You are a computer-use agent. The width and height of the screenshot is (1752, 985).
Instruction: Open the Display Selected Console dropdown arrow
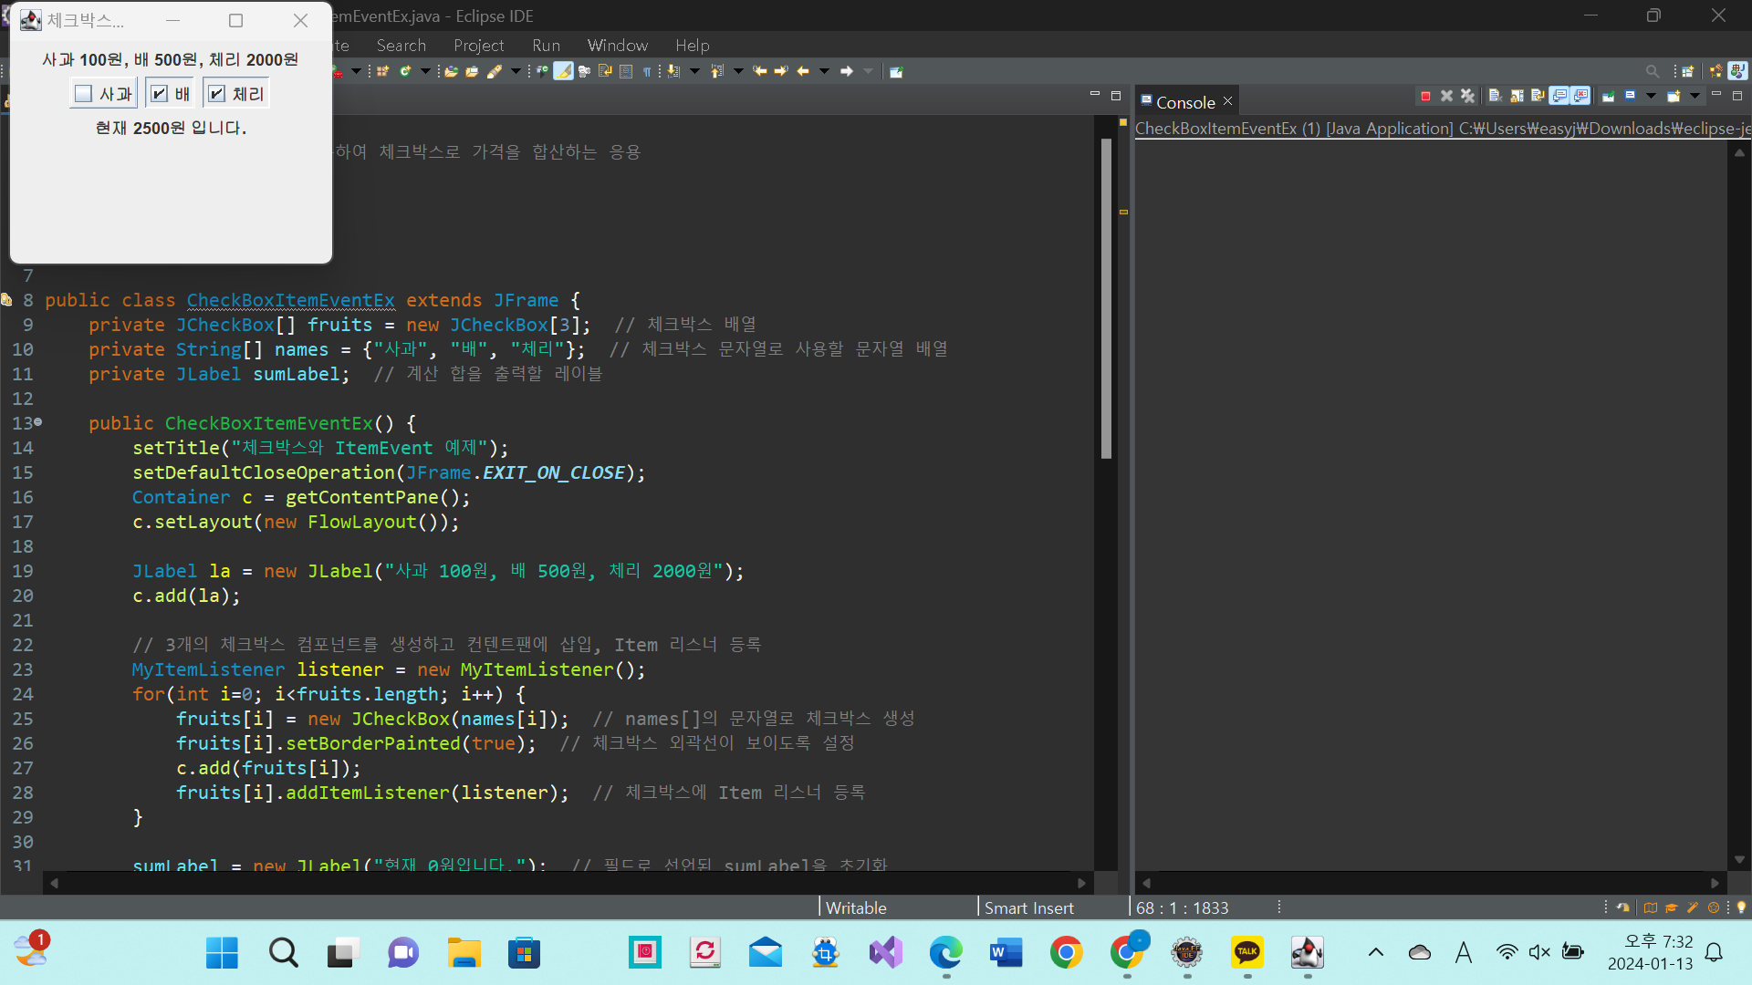(x=1651, y=96)
